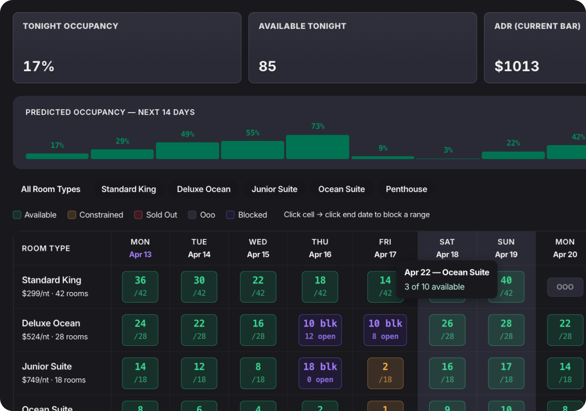Select the All Room Types filter
The height and width of the screenshot is (411, 586).
51,189
